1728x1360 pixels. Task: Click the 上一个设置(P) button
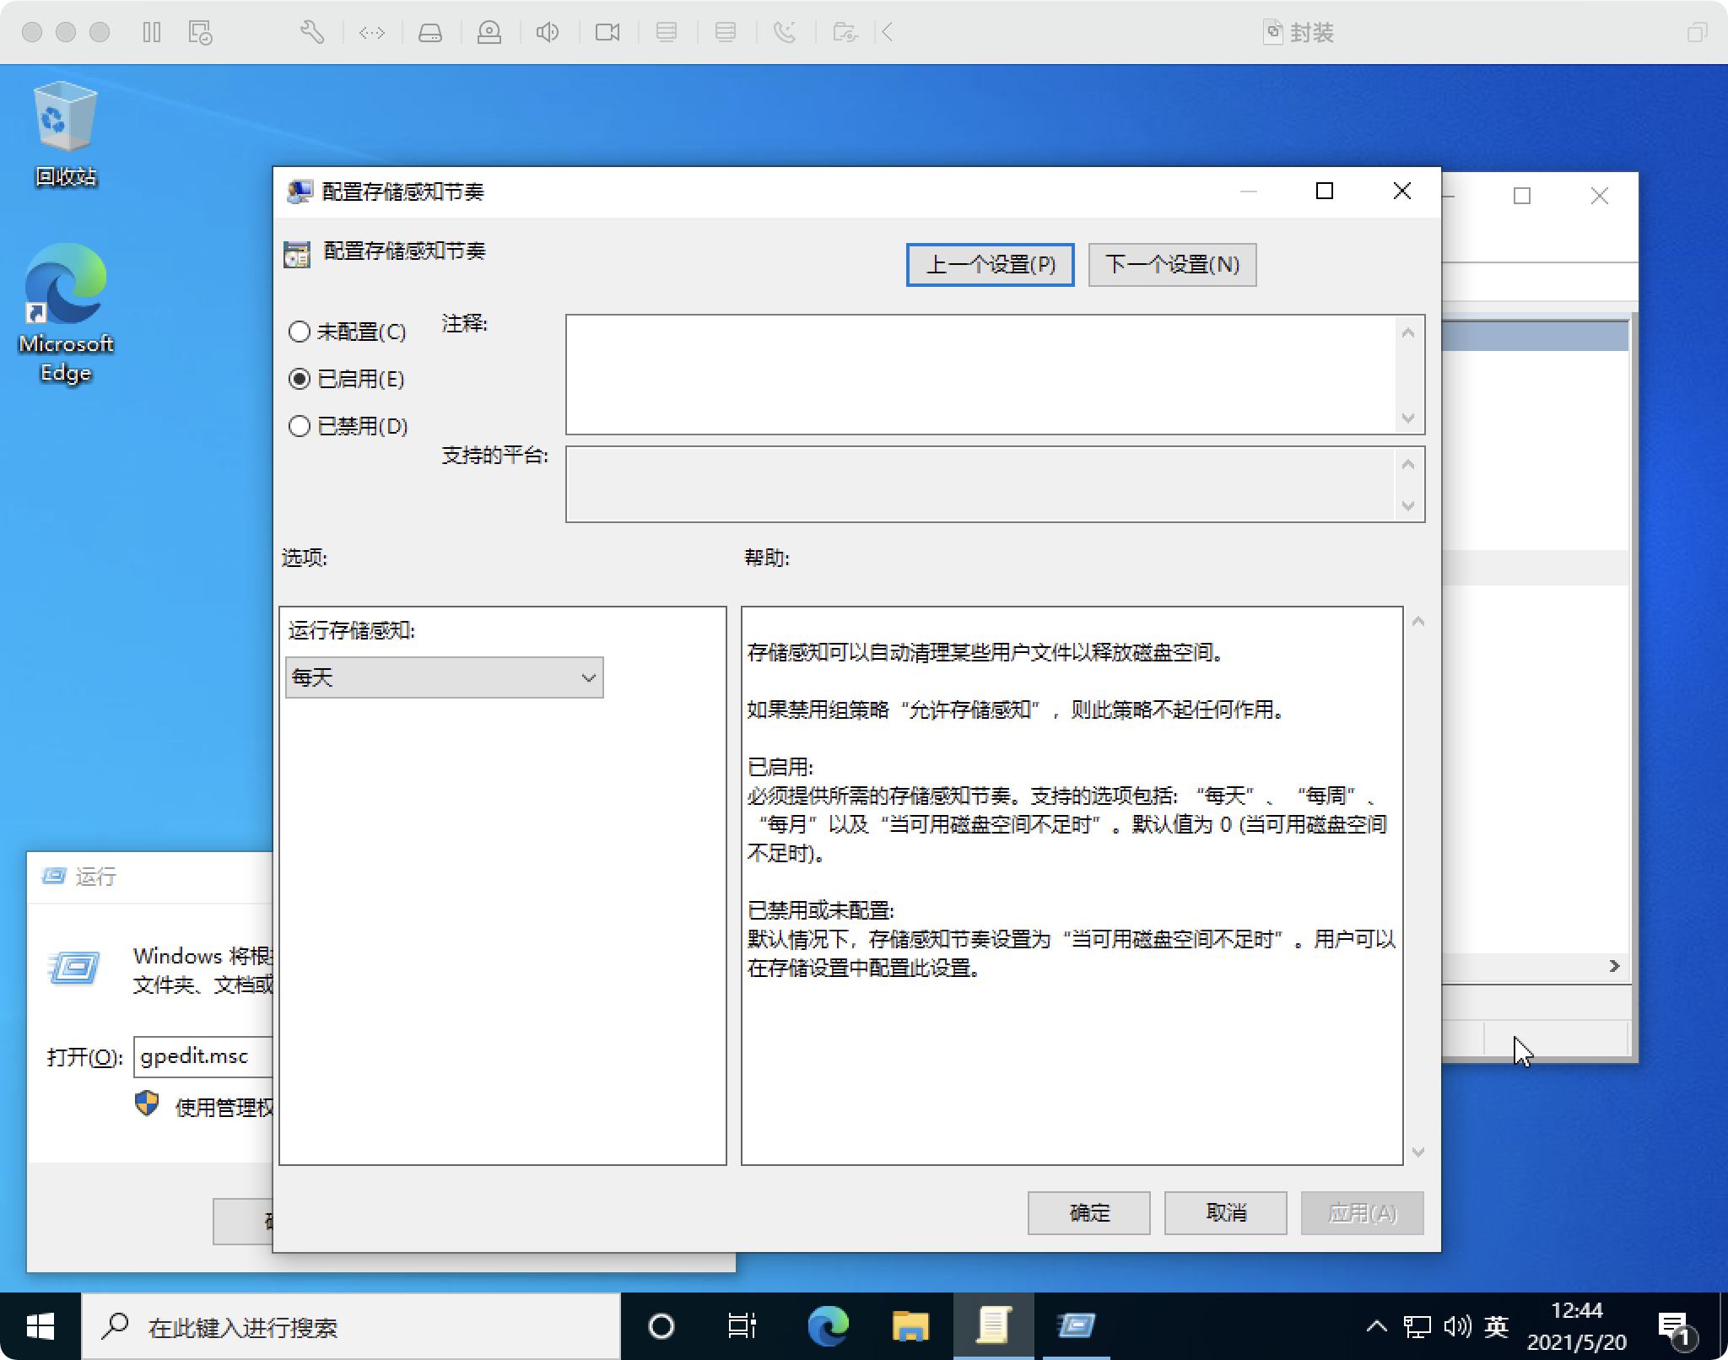(990, 265)
